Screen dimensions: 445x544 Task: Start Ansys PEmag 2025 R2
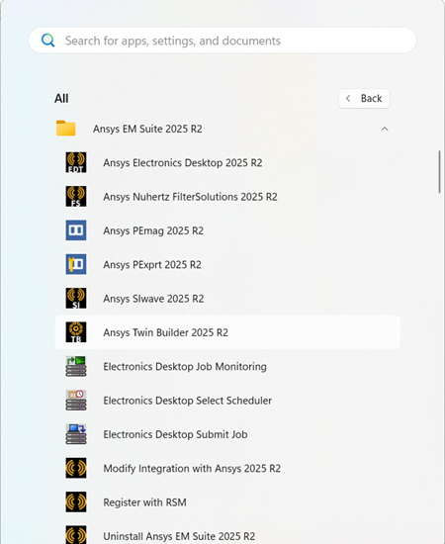tap(227, 230)
